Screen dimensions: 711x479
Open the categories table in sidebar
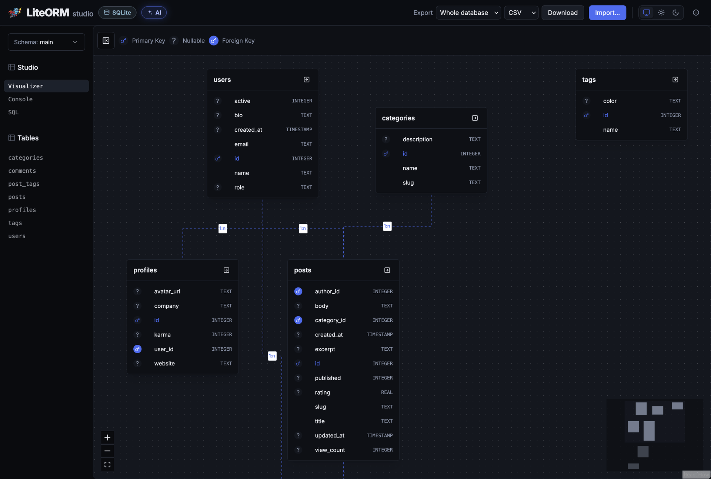point(26,158)
